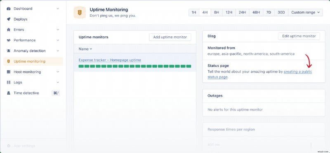Click the Uptime monitors panel heading

[94, 37]
